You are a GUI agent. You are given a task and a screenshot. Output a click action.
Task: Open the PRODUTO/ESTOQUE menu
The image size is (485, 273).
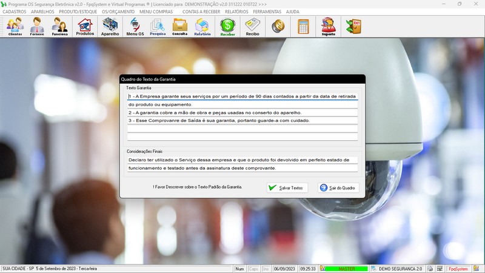(78, 12)
